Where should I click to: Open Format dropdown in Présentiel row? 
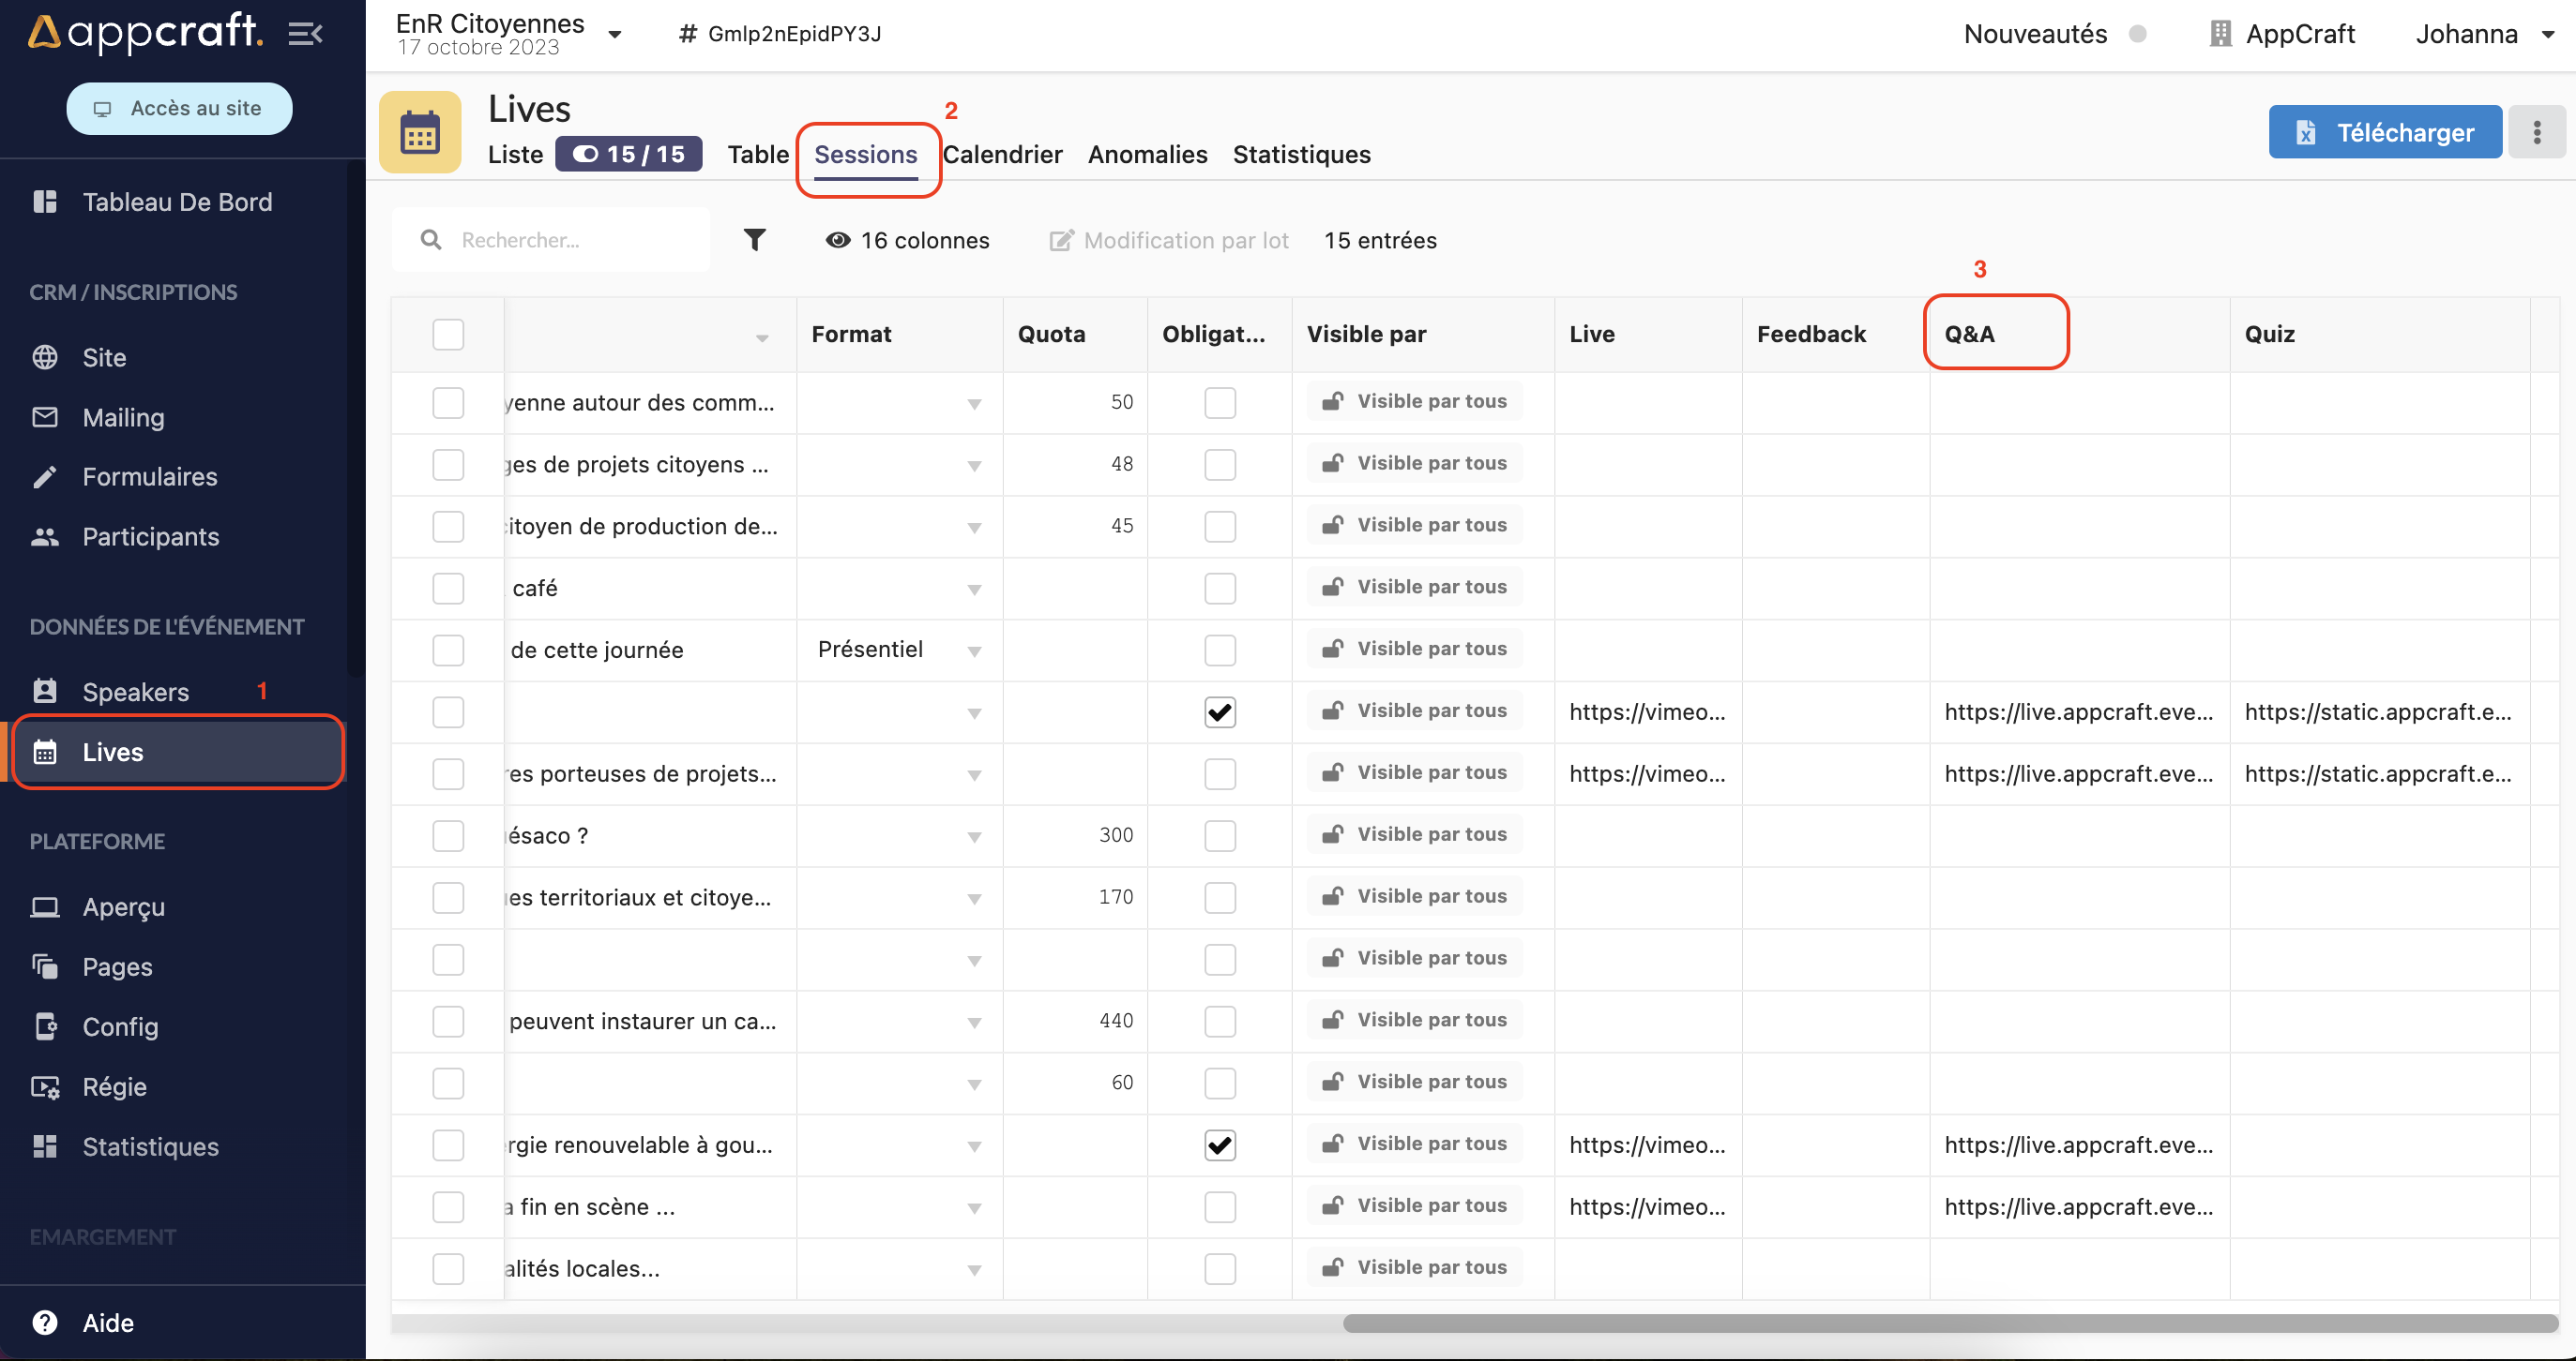pos(973,651)
